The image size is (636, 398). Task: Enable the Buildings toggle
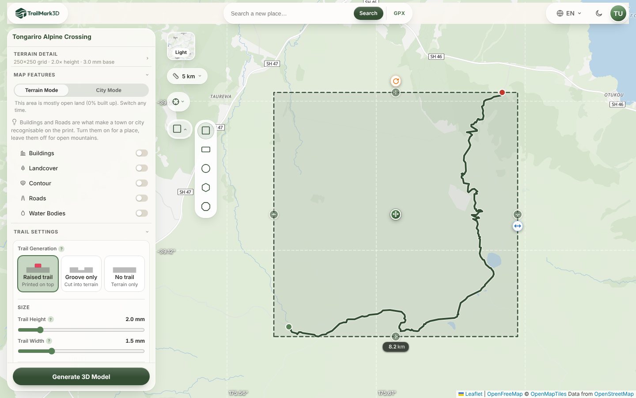click(x=142, y=153)
